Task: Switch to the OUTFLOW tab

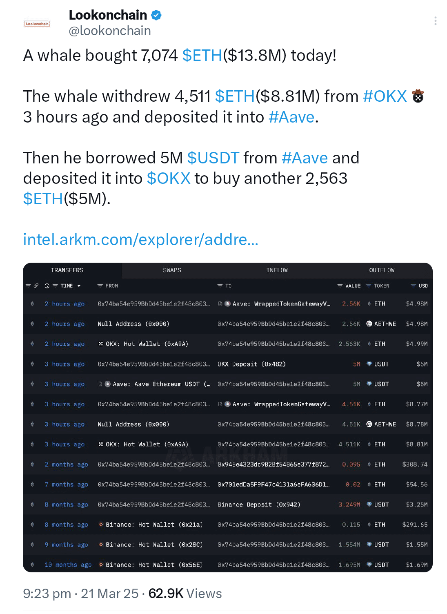Action: point(381,270)
